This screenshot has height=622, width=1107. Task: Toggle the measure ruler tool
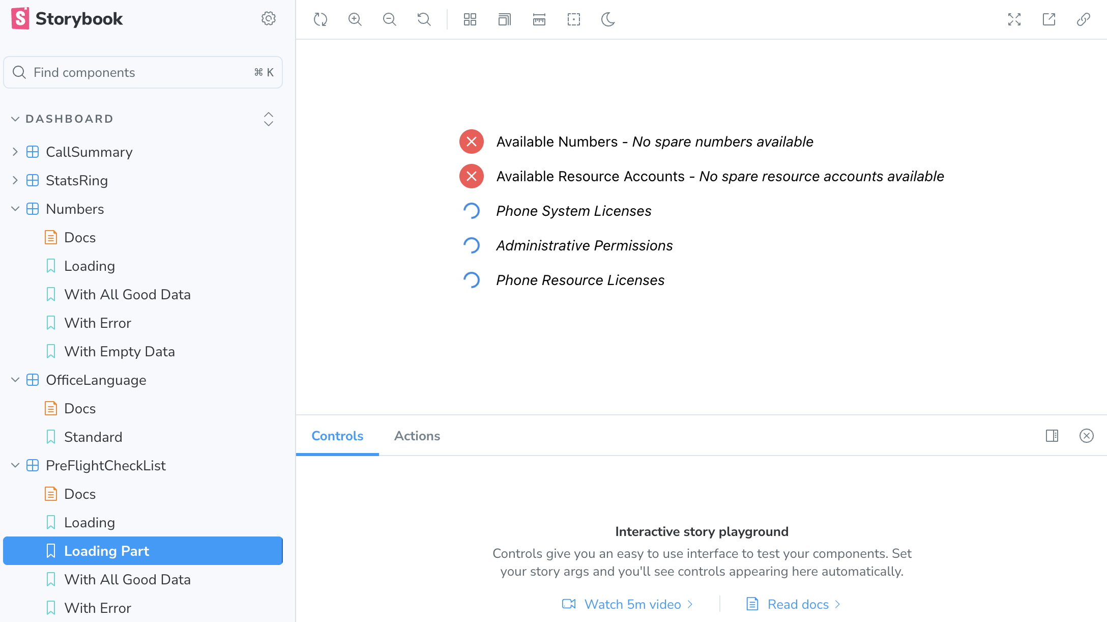tap(539, 19)
